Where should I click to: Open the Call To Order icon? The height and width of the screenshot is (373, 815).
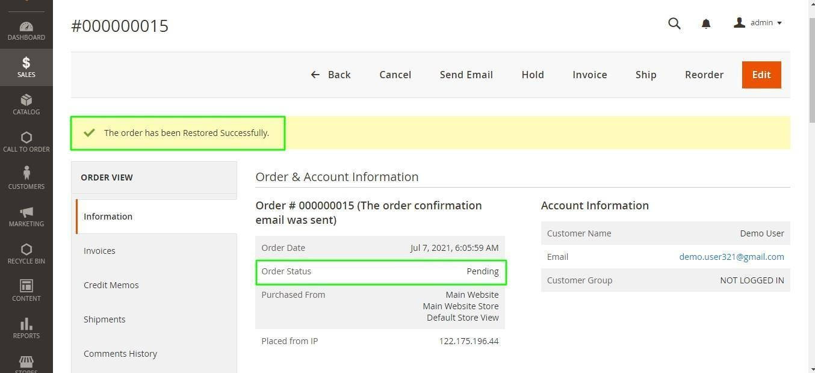point(26,141)
